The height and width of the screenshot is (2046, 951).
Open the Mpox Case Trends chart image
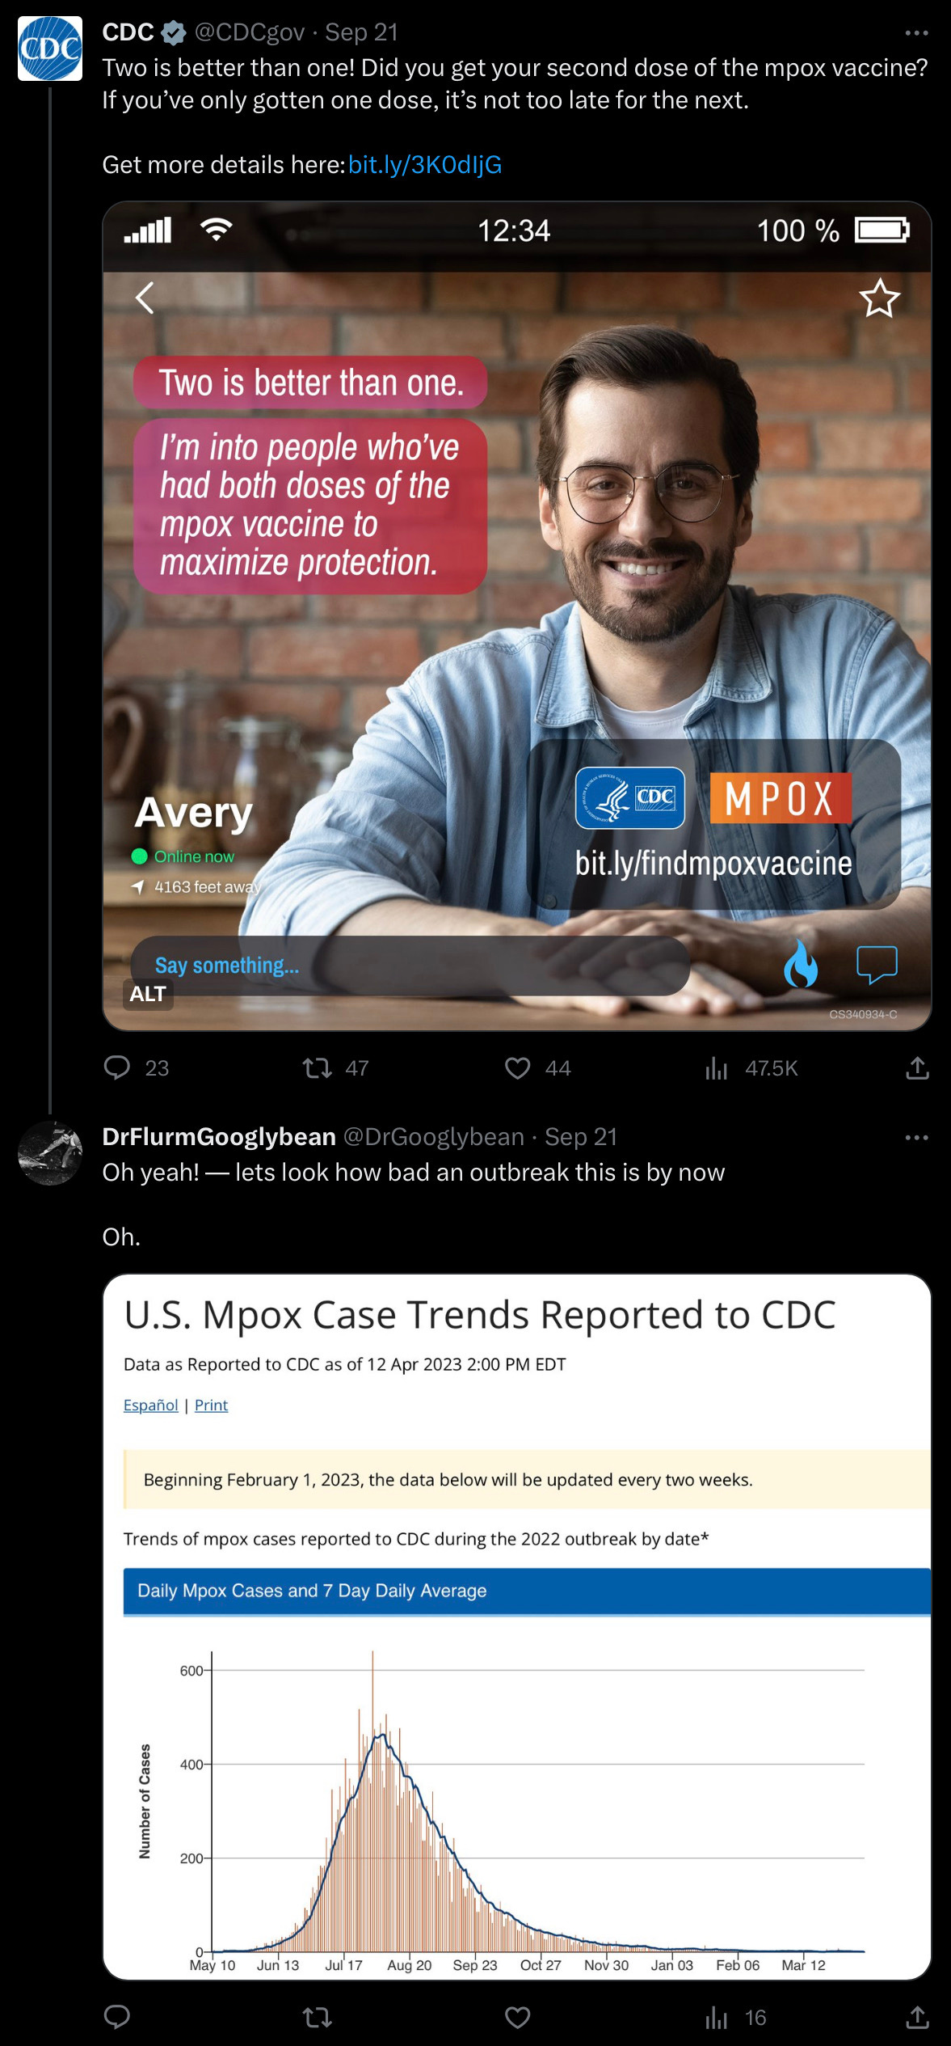click(517, 1627)
